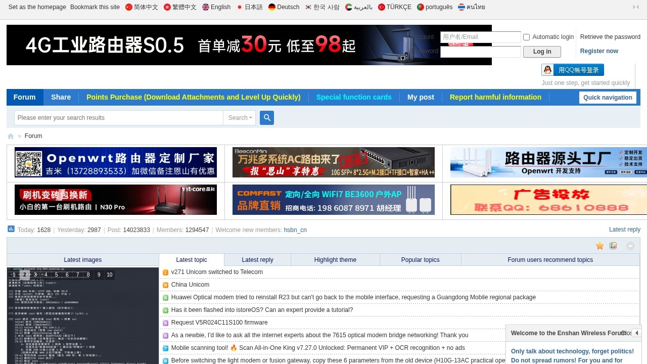Switch to the Highlight theme tab
Viewport: 647px width, 364px height.
click(x=335, y=260)
